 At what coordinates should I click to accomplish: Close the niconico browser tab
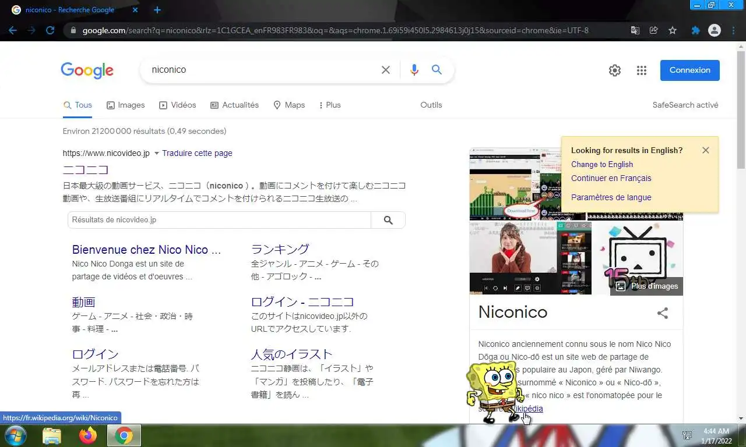pos(135,10)
